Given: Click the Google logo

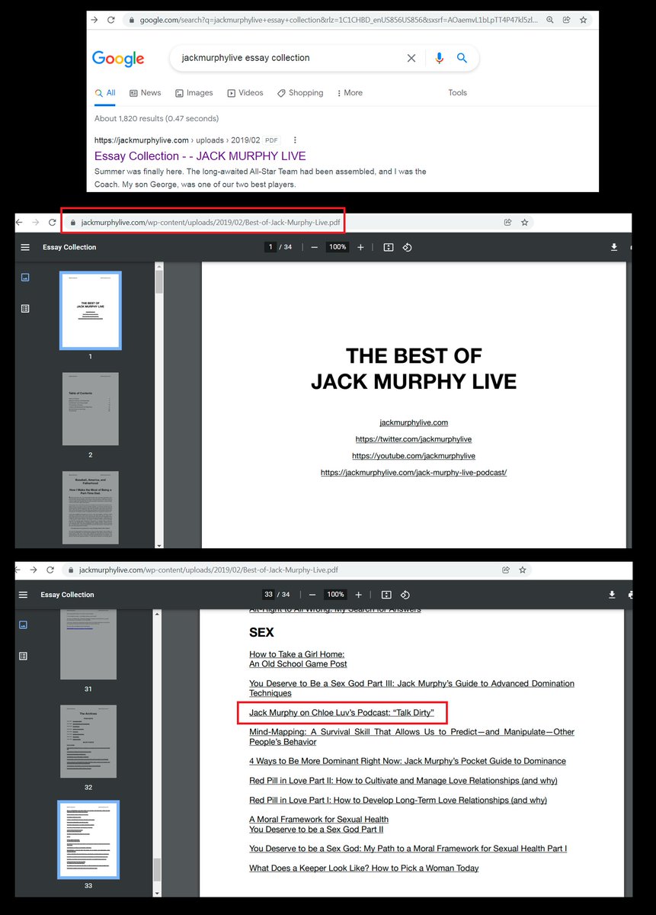Looking at the screenshot, I should click(x=118, y=59).
